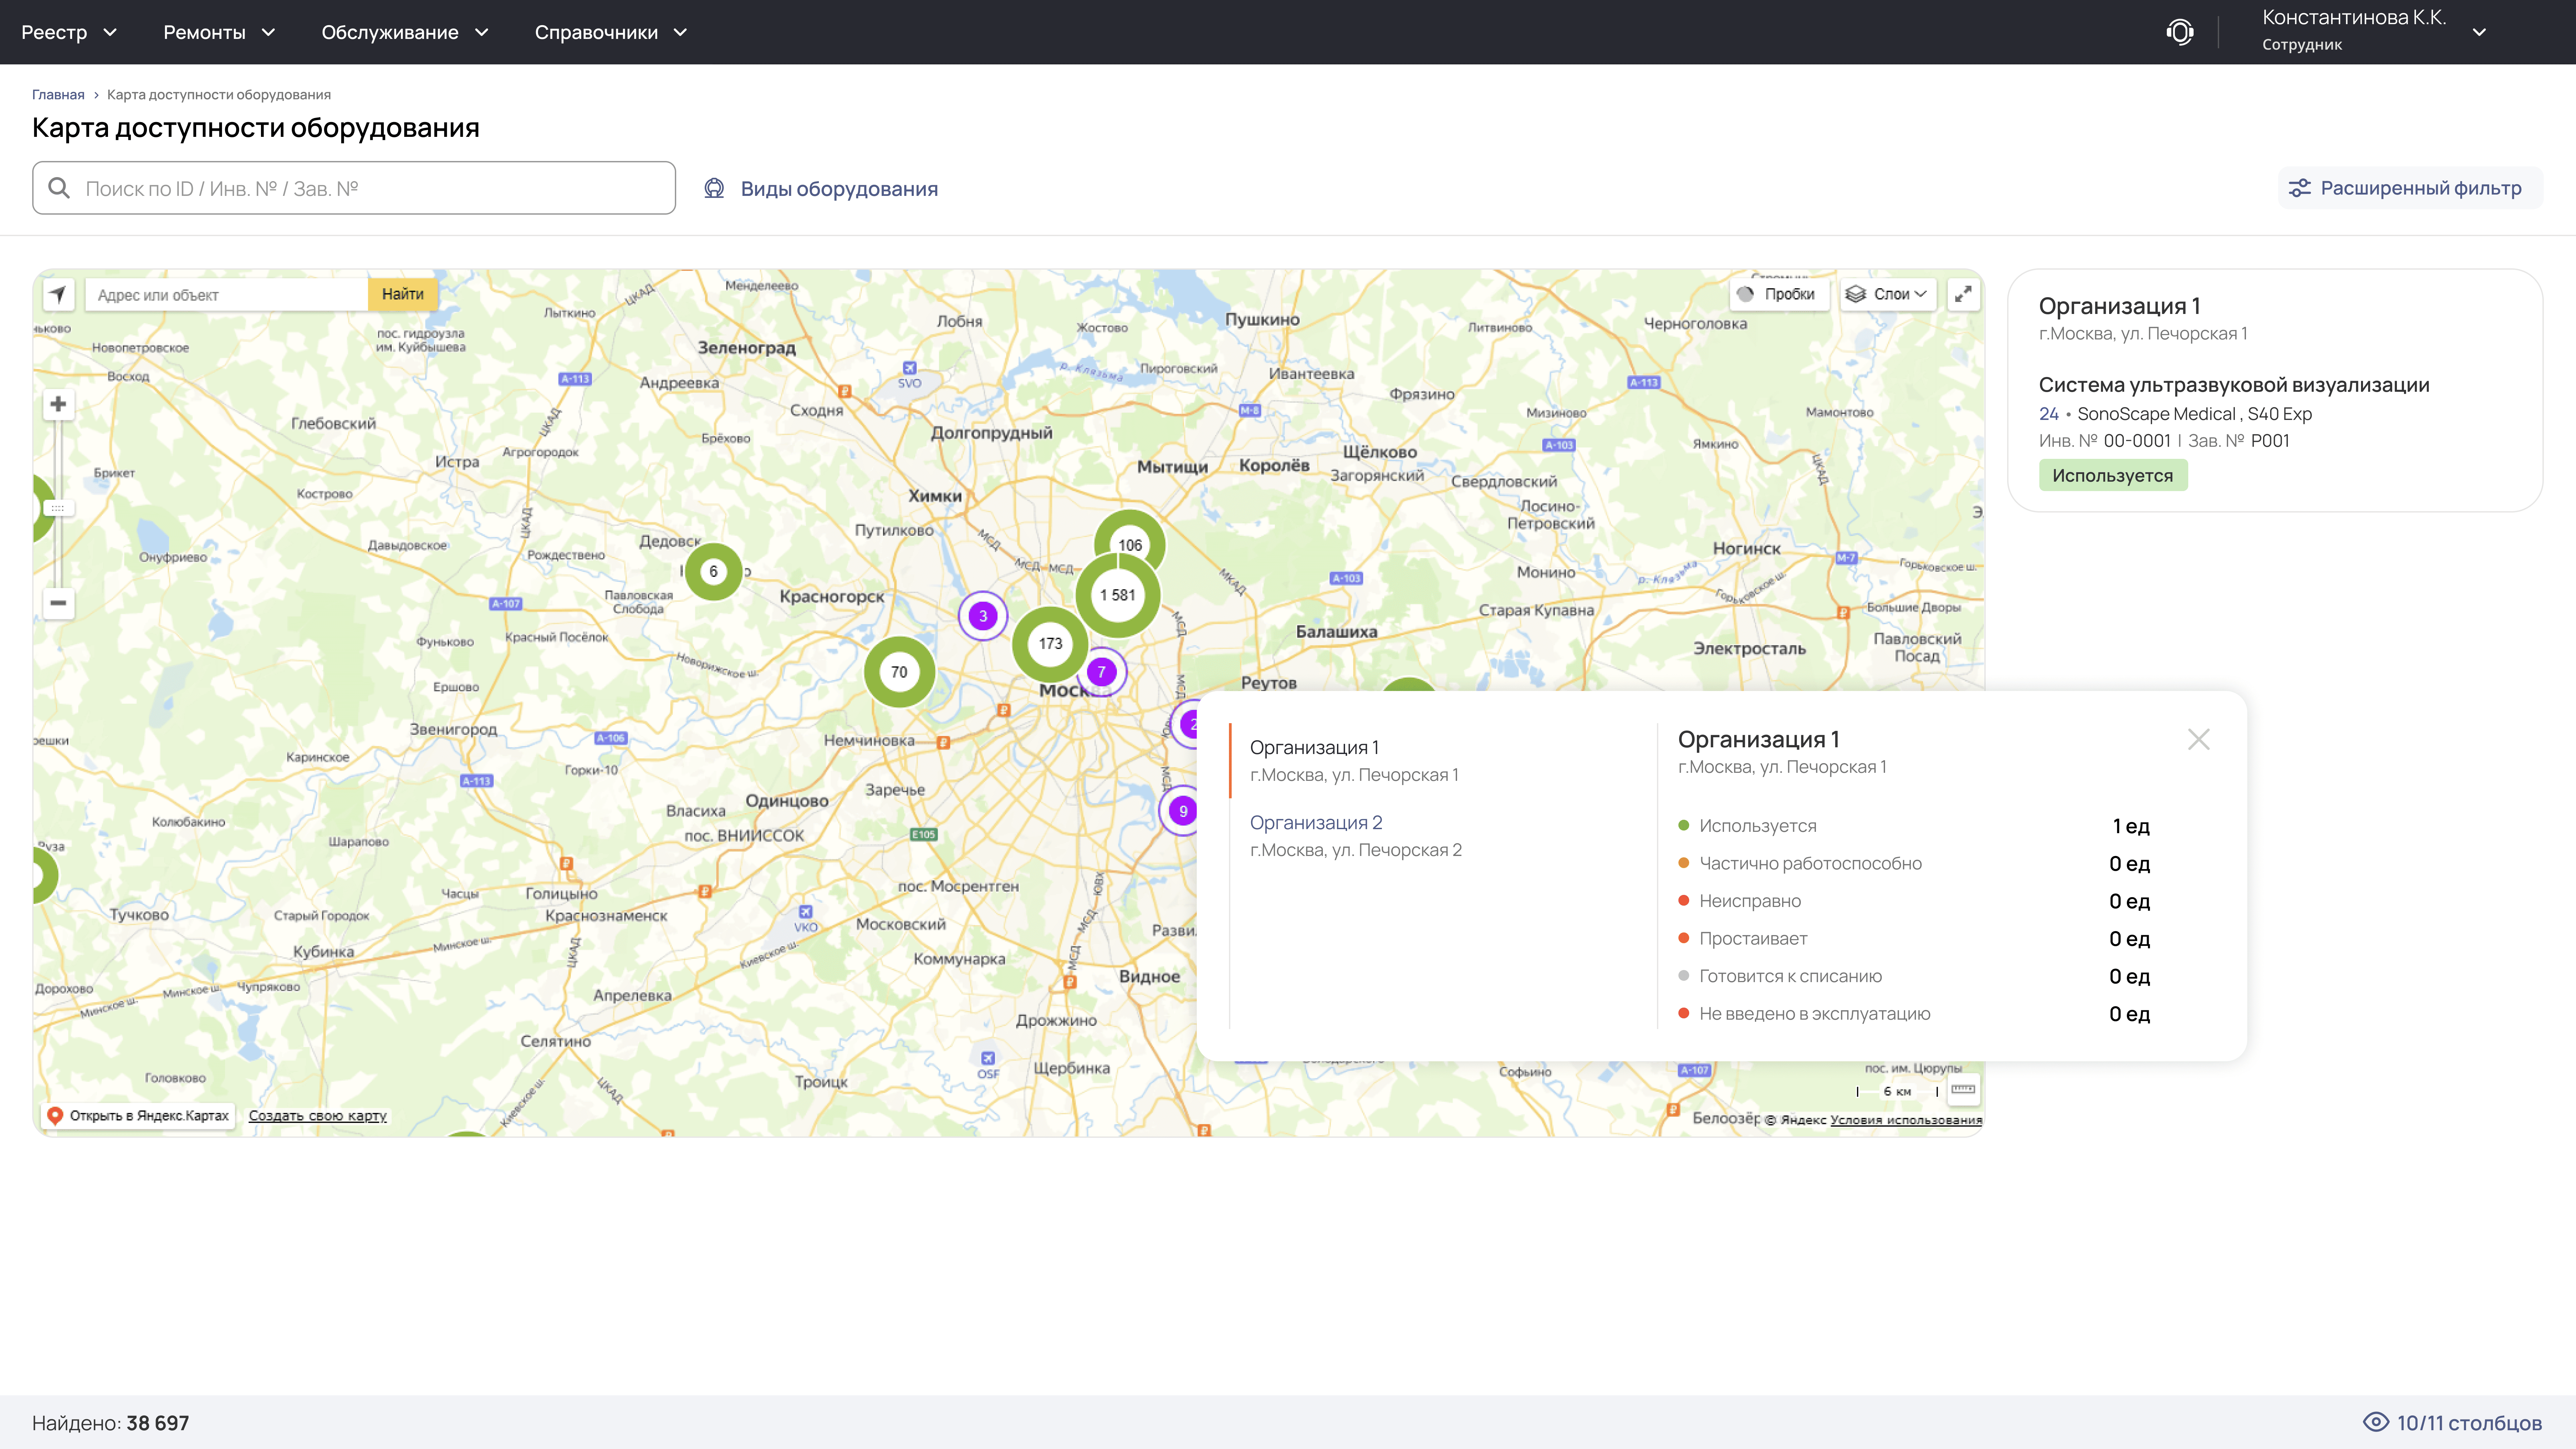Click the yellow Найти button

click(x=402, y=294)
